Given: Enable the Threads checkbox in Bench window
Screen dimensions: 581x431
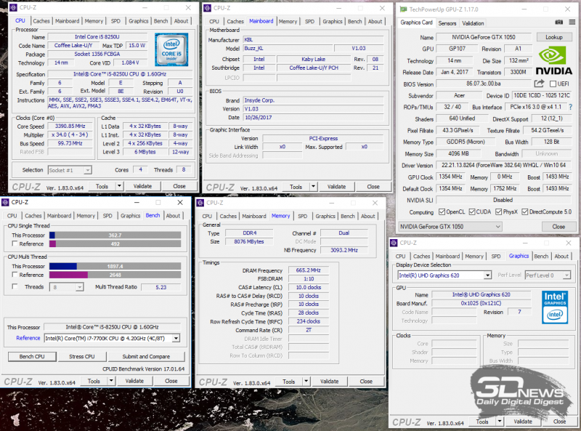Looking at the screenshot, I should tap(15, 286).
